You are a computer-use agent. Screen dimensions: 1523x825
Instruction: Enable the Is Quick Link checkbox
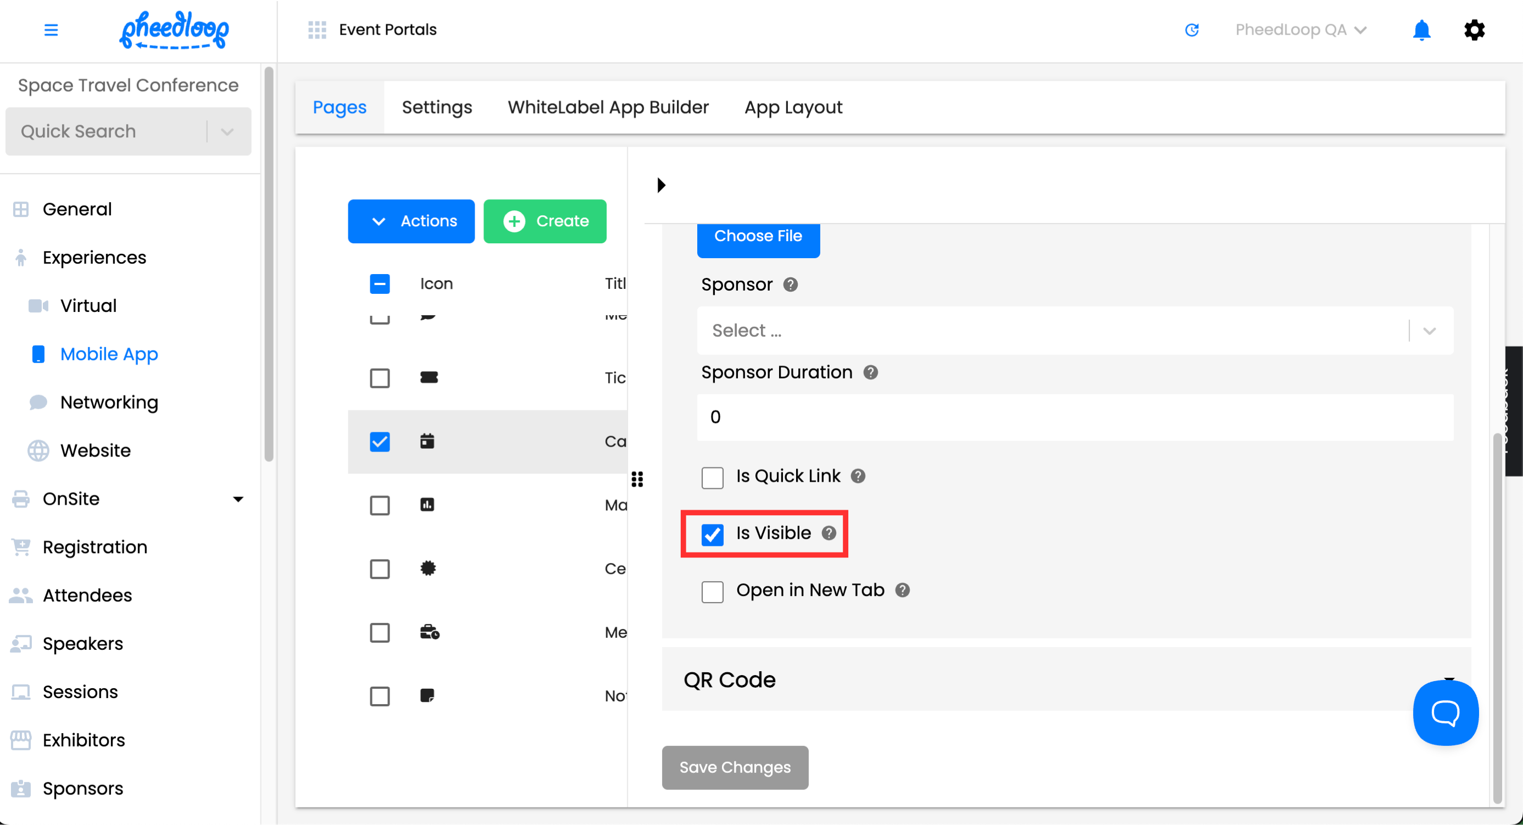(712, 477)
